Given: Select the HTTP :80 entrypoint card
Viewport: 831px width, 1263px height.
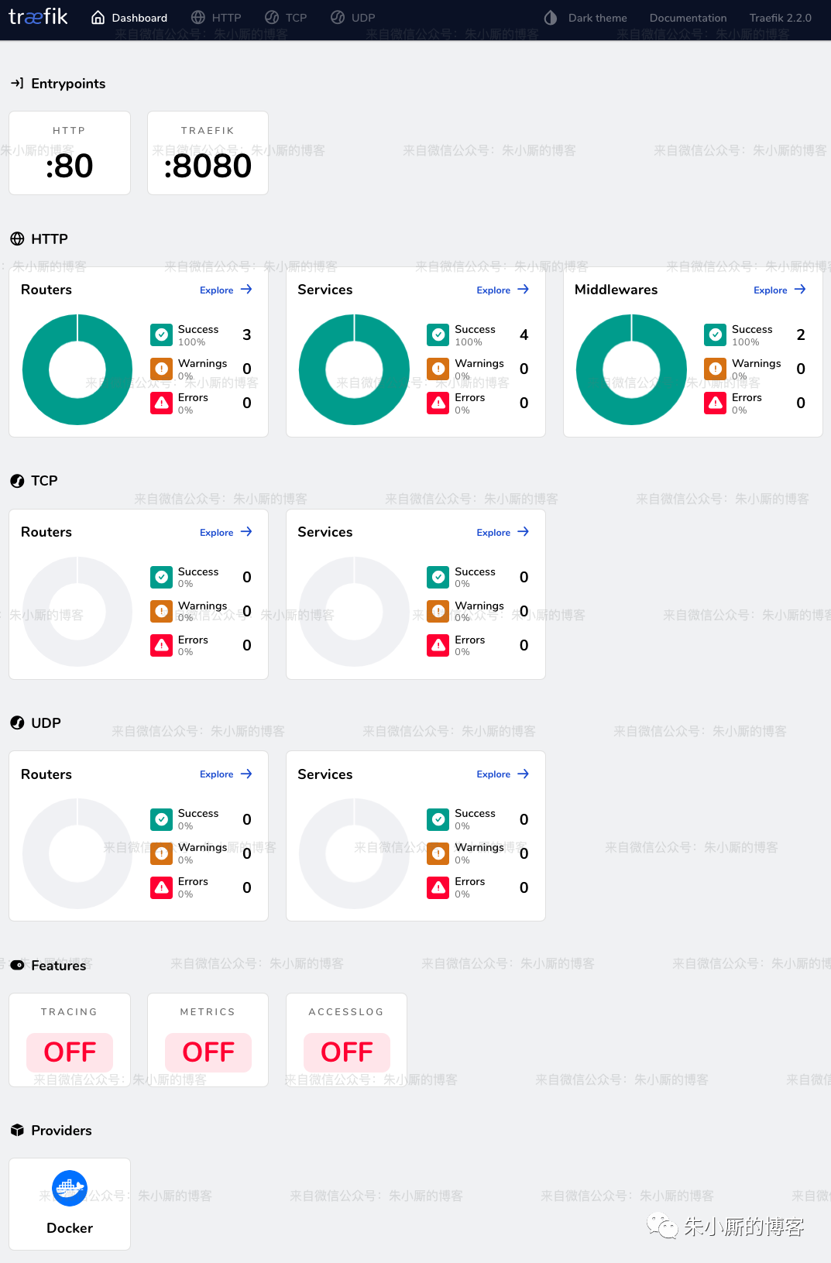Looking at the screenshot, I should pos(70,153).
